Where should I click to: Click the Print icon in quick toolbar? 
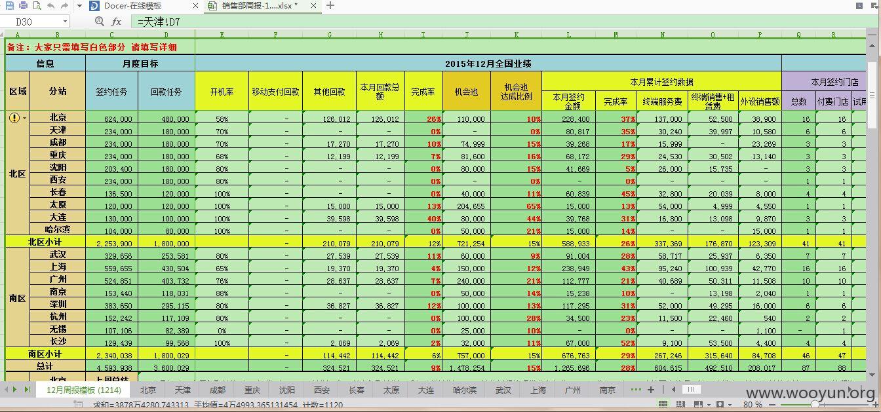pos(23,6)
